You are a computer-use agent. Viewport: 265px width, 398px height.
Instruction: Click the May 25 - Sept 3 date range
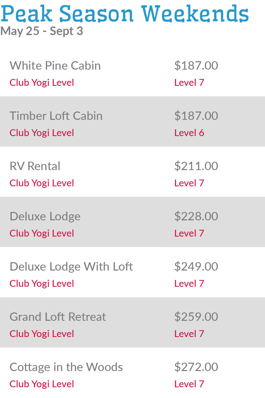coord(42,31)
